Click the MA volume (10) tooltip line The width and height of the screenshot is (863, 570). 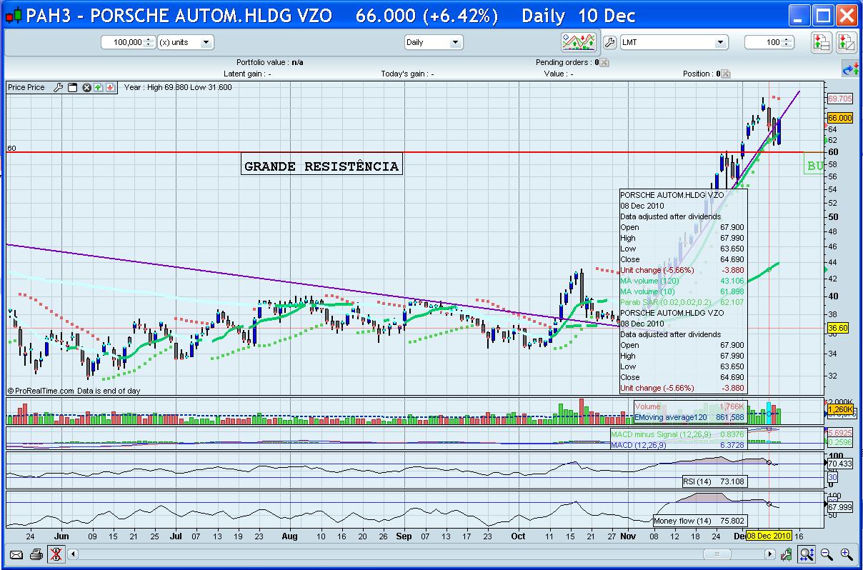(682, 291)
